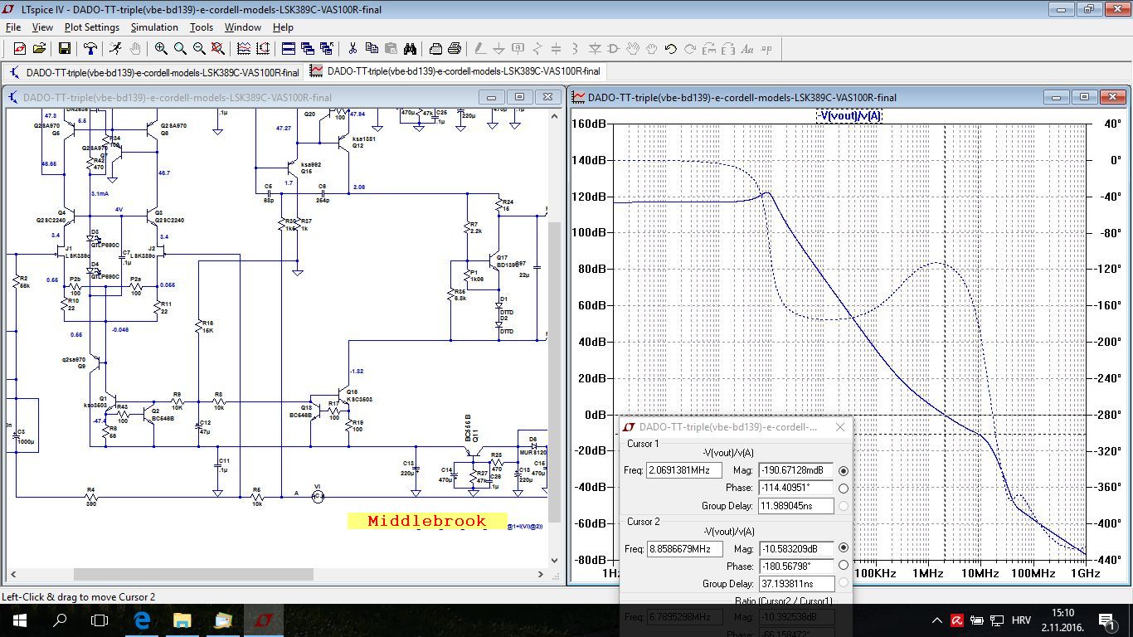Close the cursor readout dialog
1133x637 pixels.
(x=839, y=427)
